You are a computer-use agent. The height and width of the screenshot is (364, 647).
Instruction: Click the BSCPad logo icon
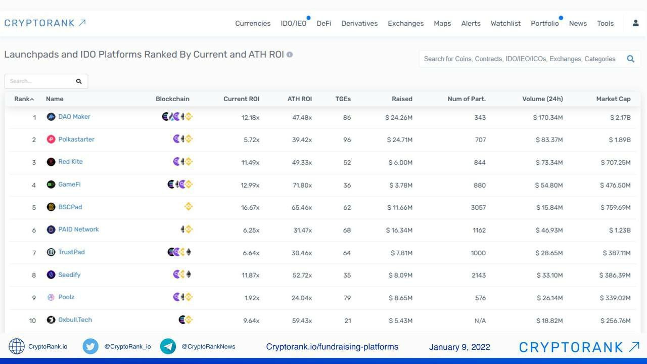(51, 207)
